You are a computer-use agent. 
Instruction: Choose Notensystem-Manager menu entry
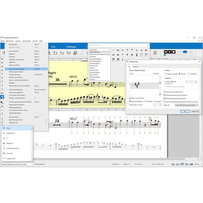[26, 69]
